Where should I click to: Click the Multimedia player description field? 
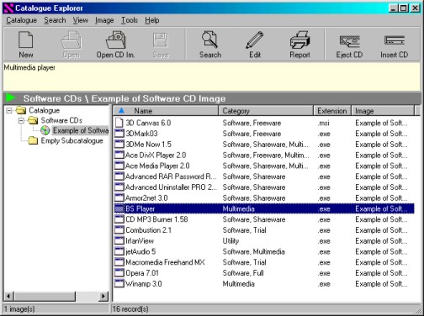click(212, 76)
